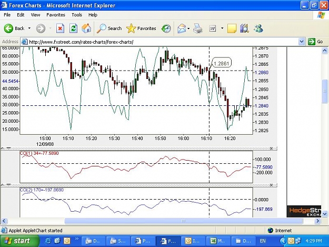Close the CCI(1) indicator panel
Image resolution: width=329 pixels, height=247 pixels.
click(x=271, y=149)
